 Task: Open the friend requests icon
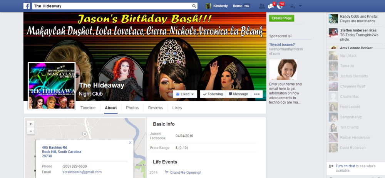click(x=262, y=6)
